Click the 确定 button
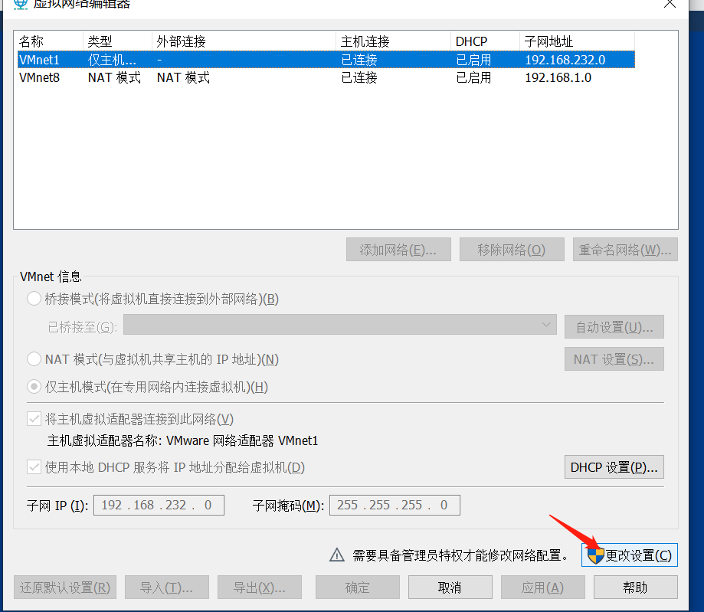 [358, 587]
